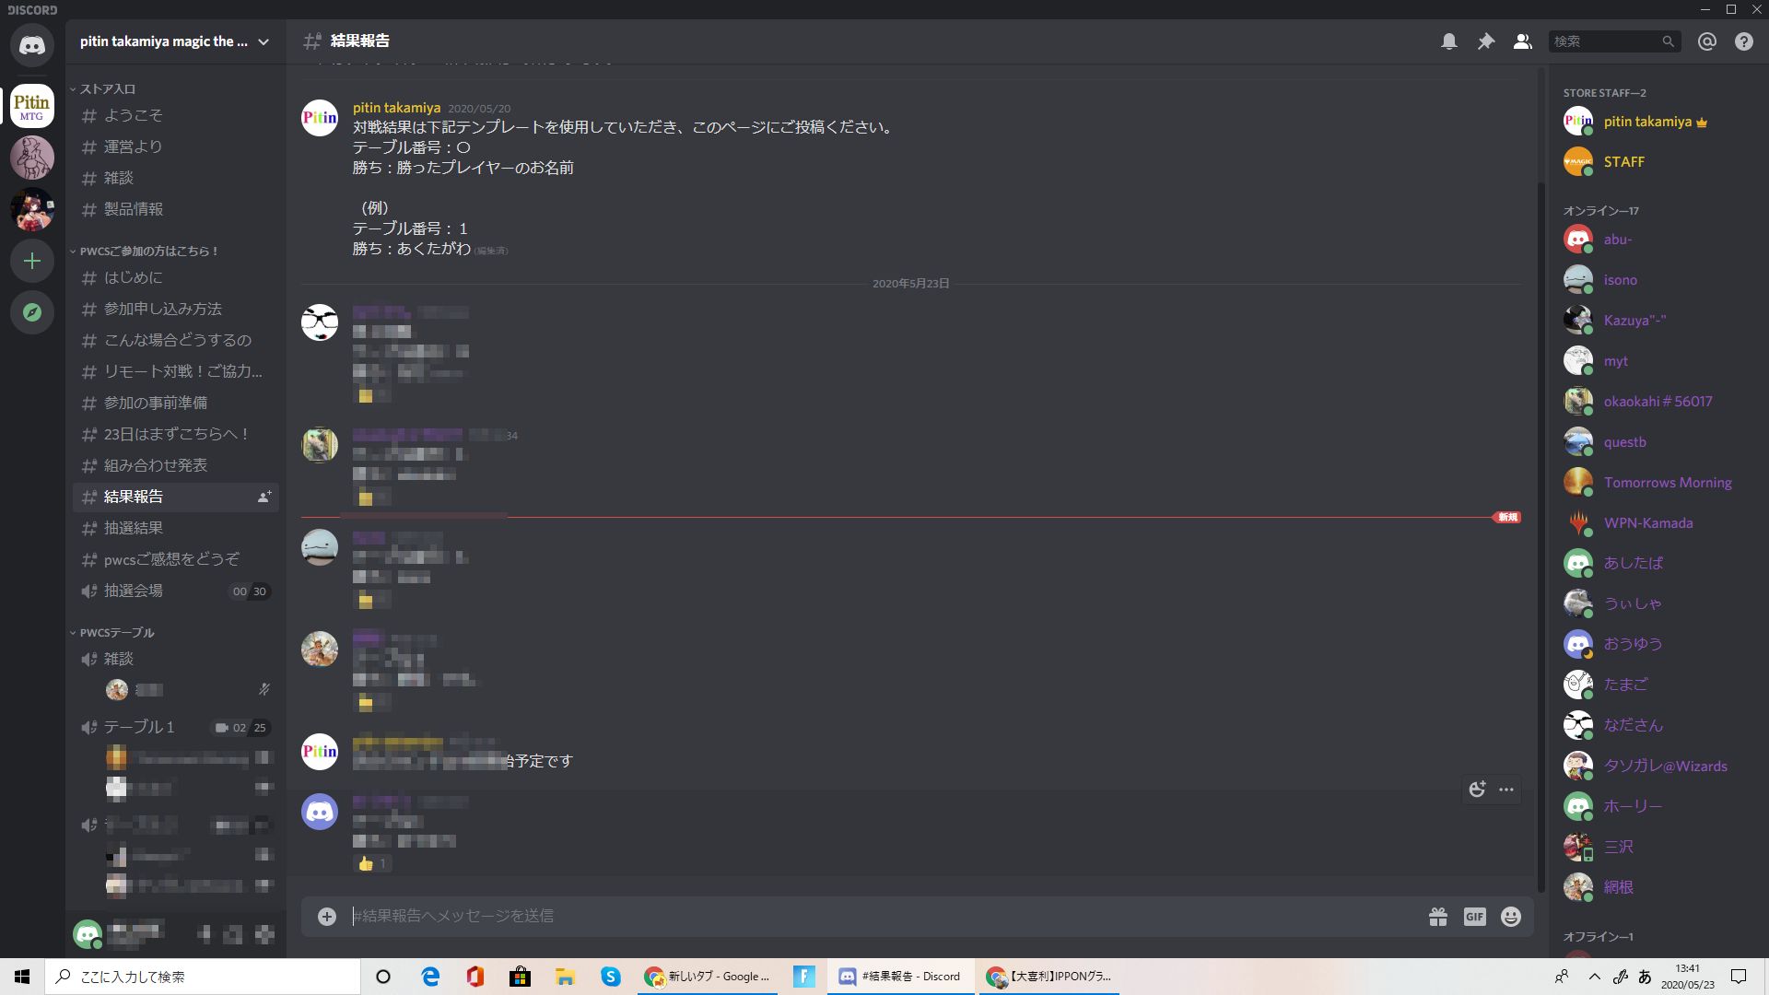Attach a file with the plus icon
Image resolution: width=1769 pixels, height=995 pixels.
[327, 916]
